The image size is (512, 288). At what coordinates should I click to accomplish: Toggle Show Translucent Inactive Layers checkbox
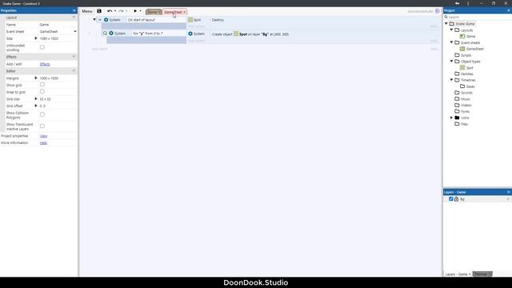click(42, 126)
